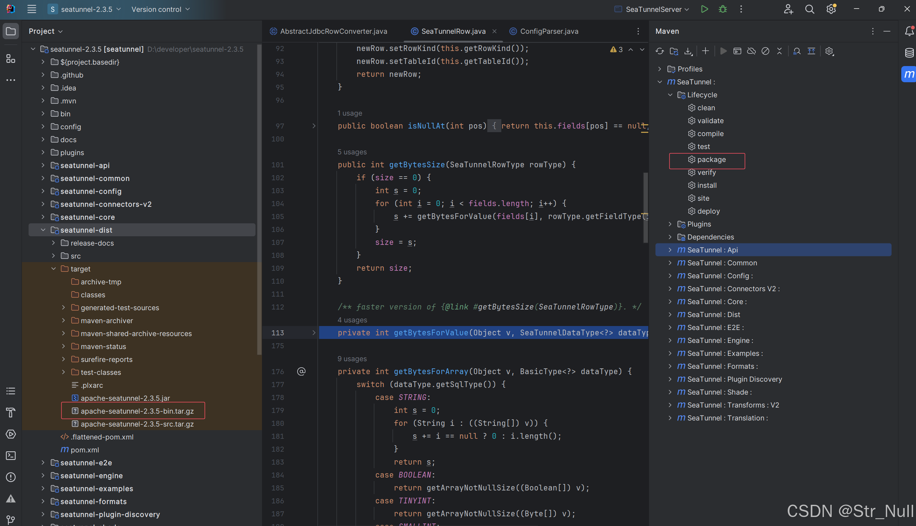This screenshot has width=916, height=526.
Task: Click the '9 usages' hint above getBytesForArray
Action: point(352,358)
